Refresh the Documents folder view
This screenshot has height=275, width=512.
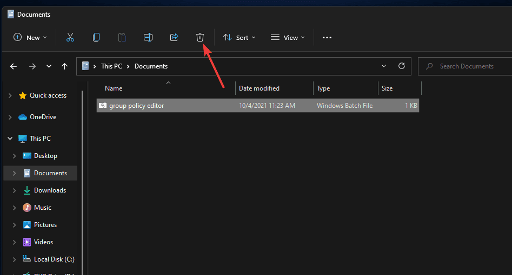coord(401,66)
